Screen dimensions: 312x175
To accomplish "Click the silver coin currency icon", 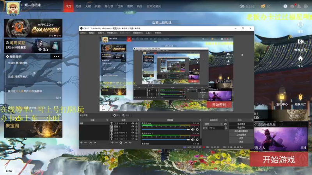I will coord(242,6).
